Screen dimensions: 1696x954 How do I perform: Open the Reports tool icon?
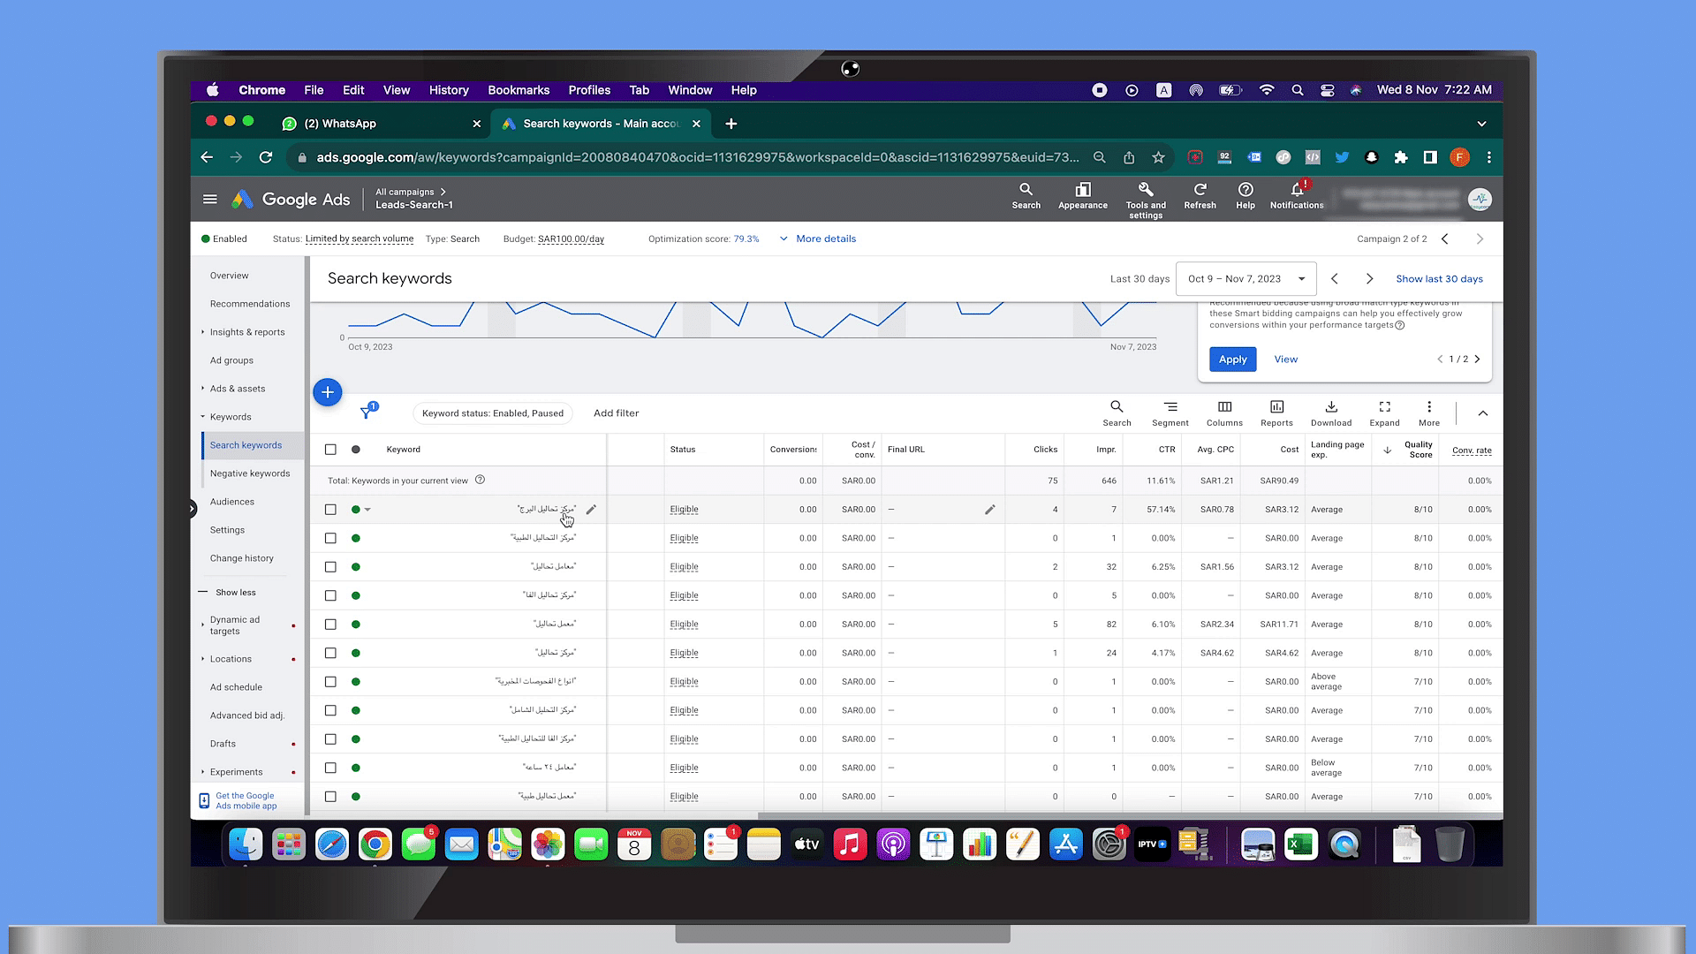point(1276,413)
